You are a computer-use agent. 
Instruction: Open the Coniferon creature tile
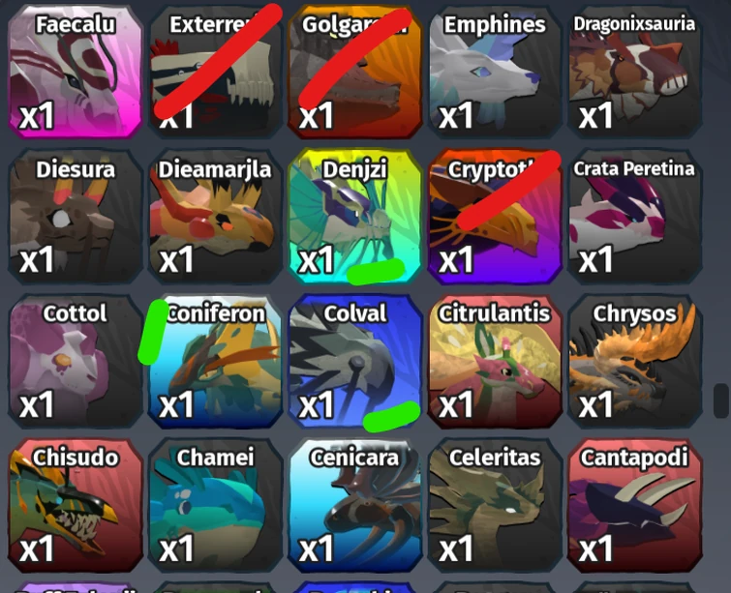pyautogui.click(x=215, y=361)
